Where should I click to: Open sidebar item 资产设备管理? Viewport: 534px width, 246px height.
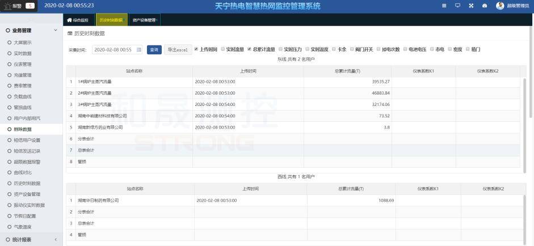(27, 194)
